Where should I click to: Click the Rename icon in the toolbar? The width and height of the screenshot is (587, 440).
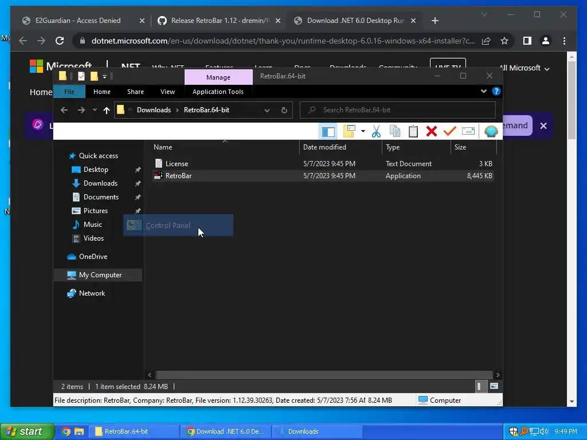pyautogui.click(x=468, y=131)
